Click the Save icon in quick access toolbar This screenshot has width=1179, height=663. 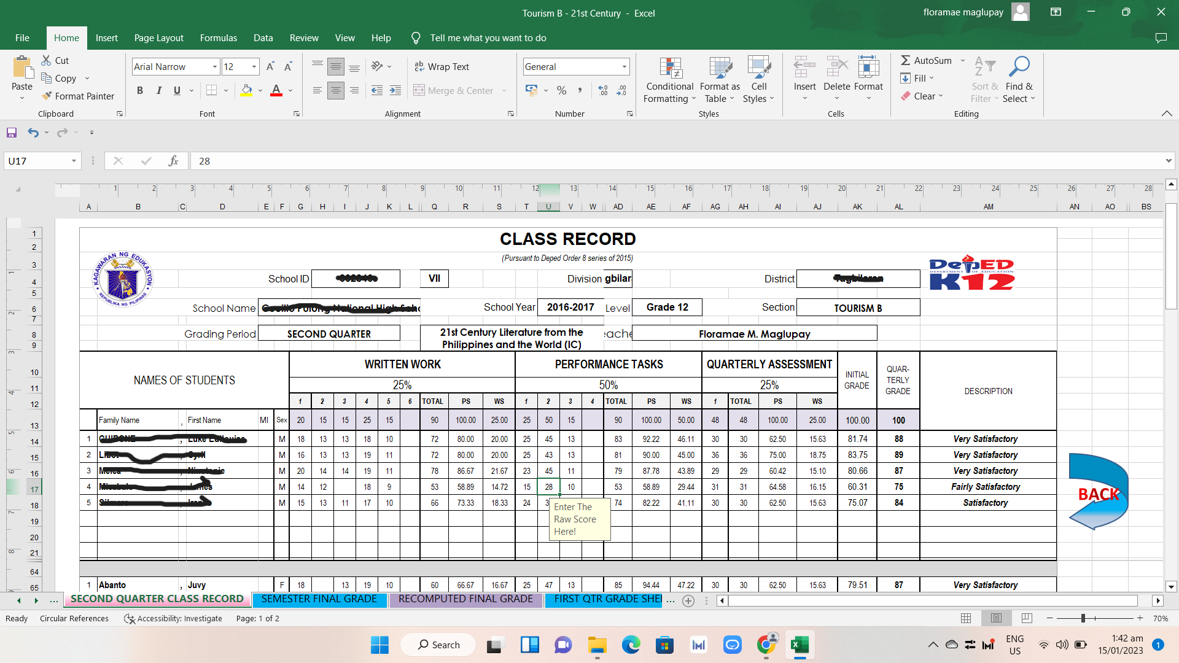point(12,133)
